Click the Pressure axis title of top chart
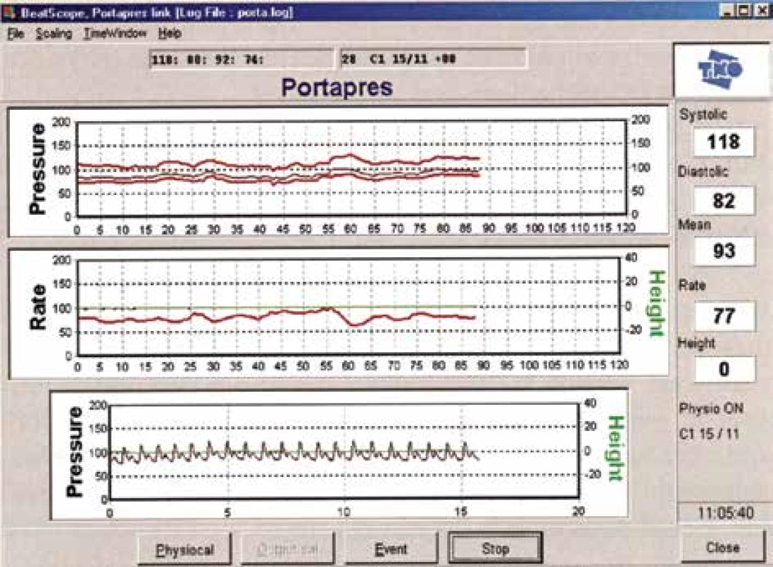The width and height of the screenshot is (773, 567). click(x=37, y=169)
